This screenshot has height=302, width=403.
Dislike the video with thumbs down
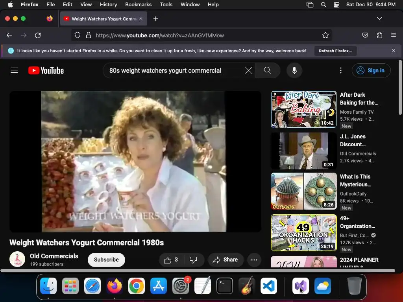tap(193, 260)
